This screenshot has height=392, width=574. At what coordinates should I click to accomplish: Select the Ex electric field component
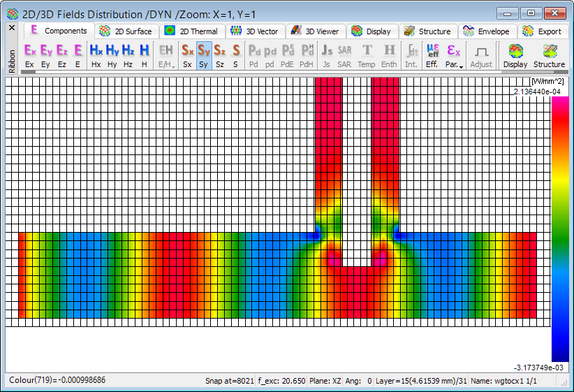click(x=29, y=55)
